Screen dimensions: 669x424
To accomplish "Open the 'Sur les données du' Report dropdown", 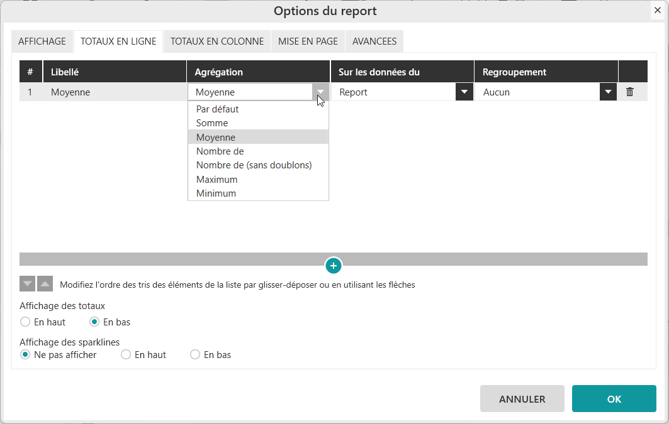I will coord(464,92).
